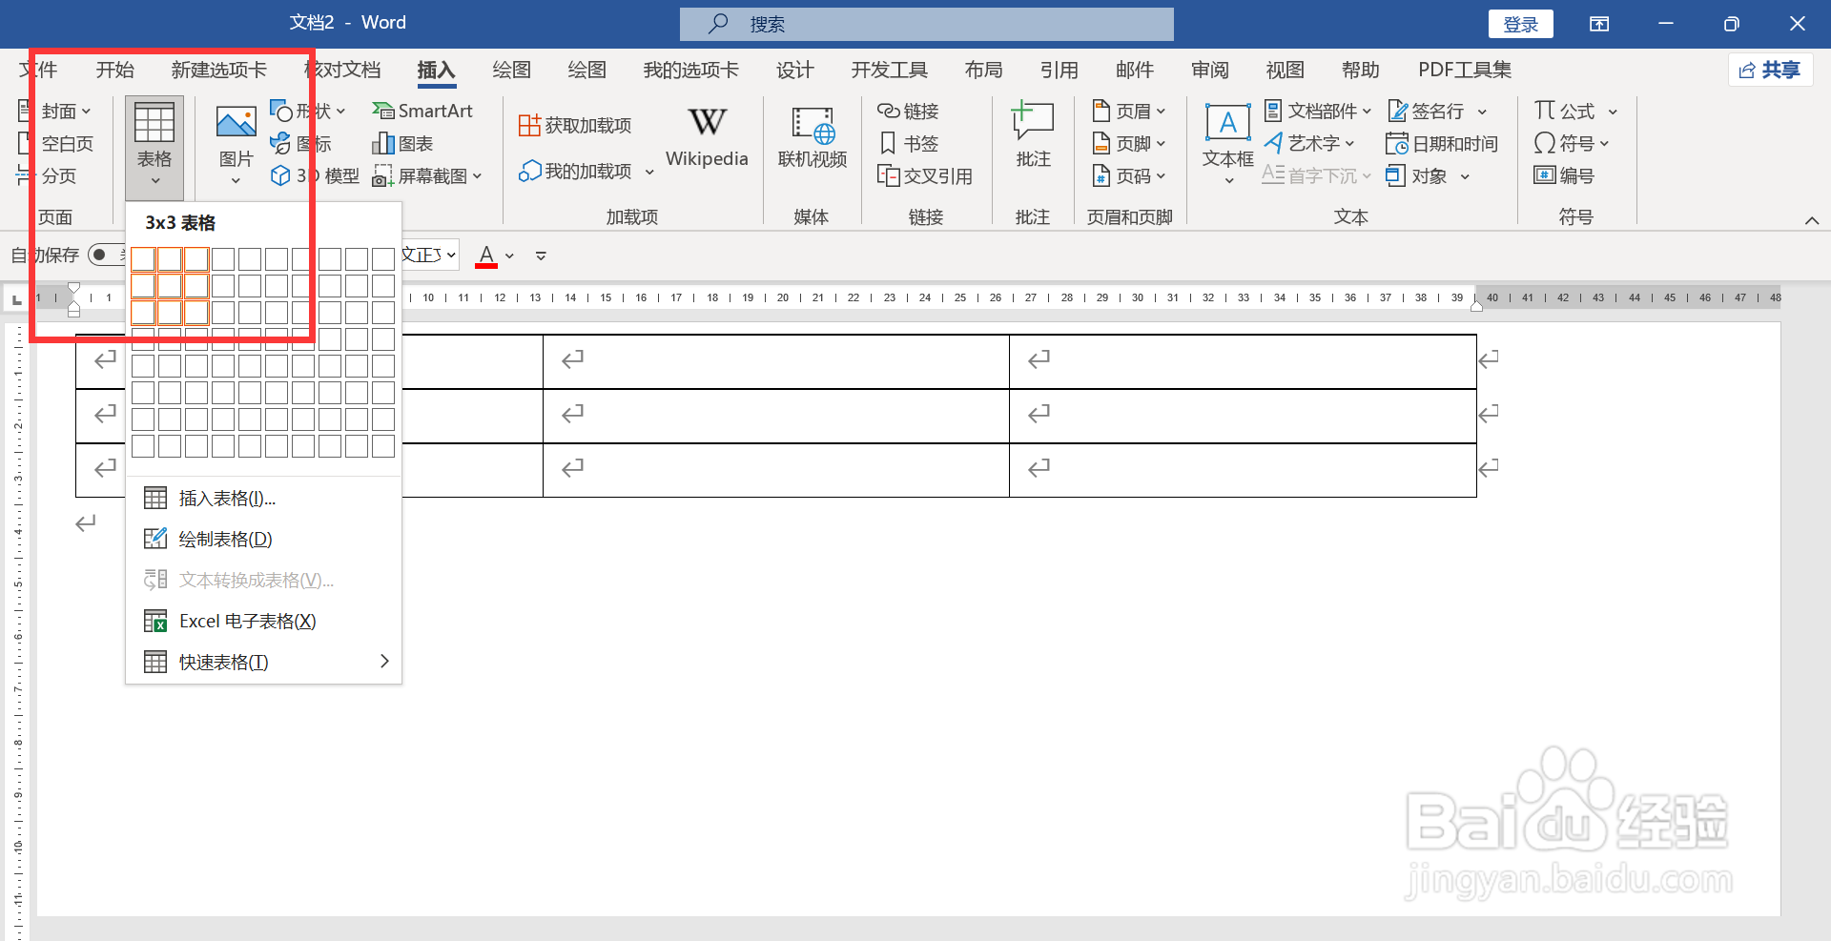
Task: Insert Online Video (联机视频)
Action: point(813,137)
